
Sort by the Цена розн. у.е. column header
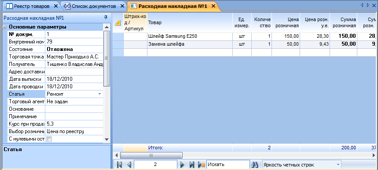315,22
